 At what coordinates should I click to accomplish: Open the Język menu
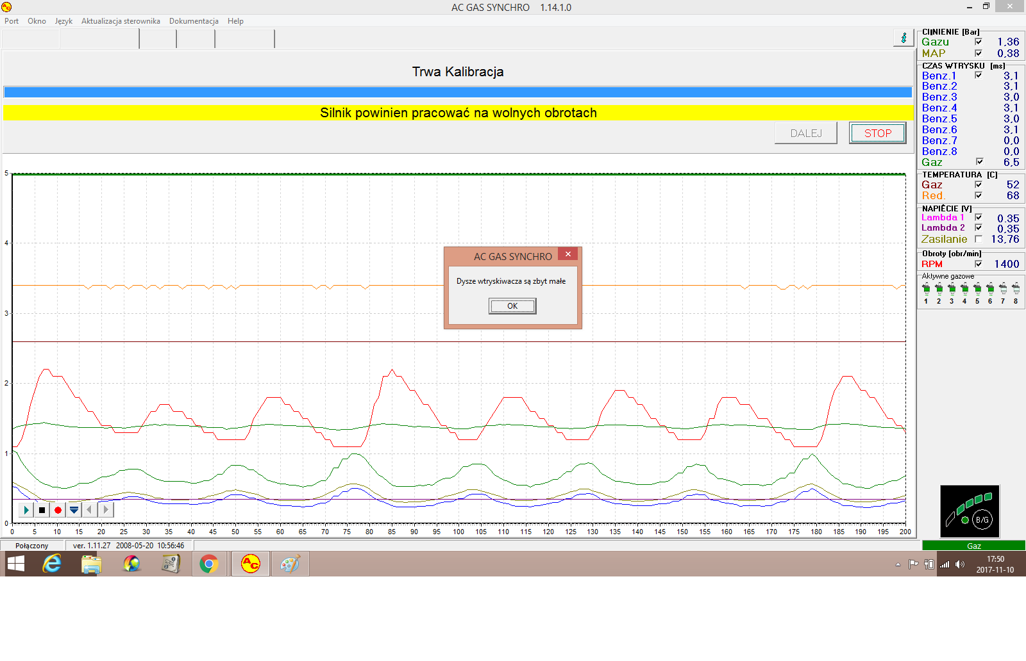(63, 21)
